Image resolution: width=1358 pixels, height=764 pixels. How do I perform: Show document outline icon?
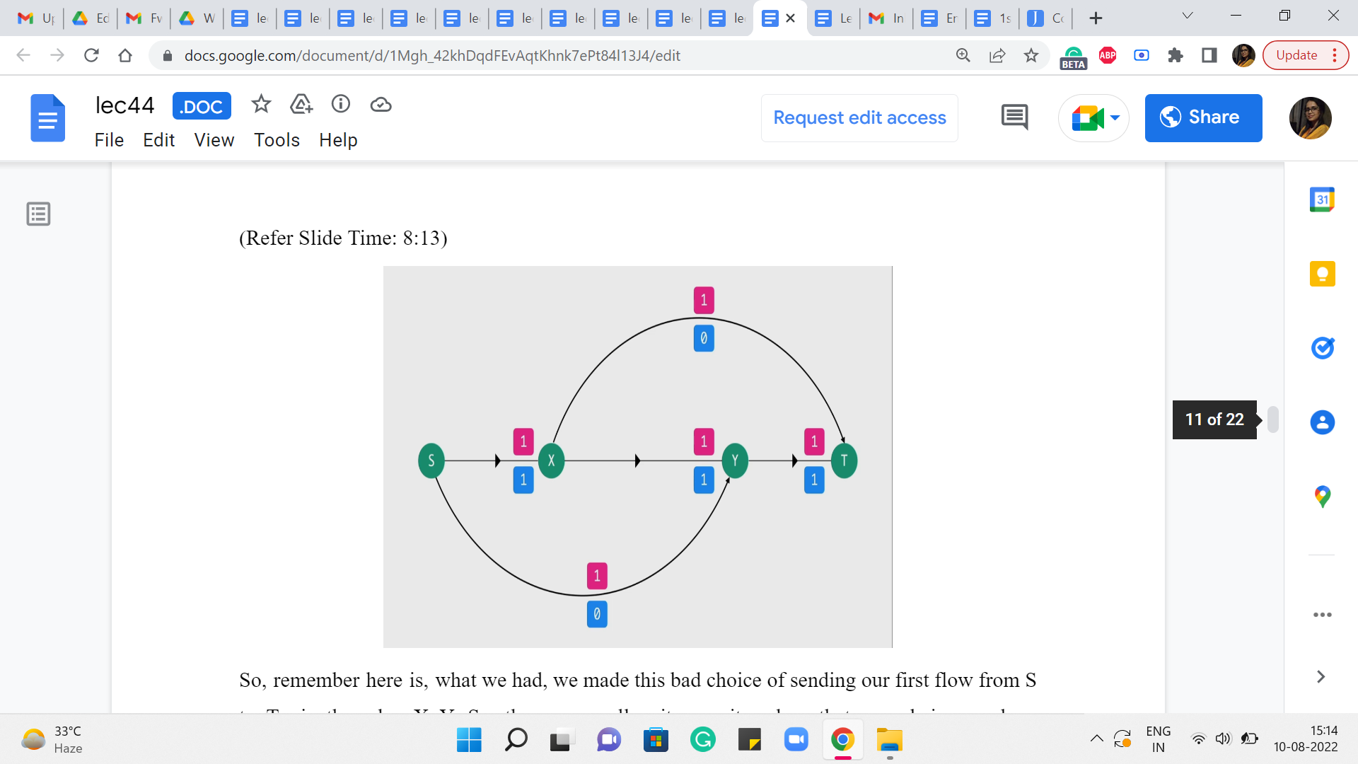(x=38, y=214)
